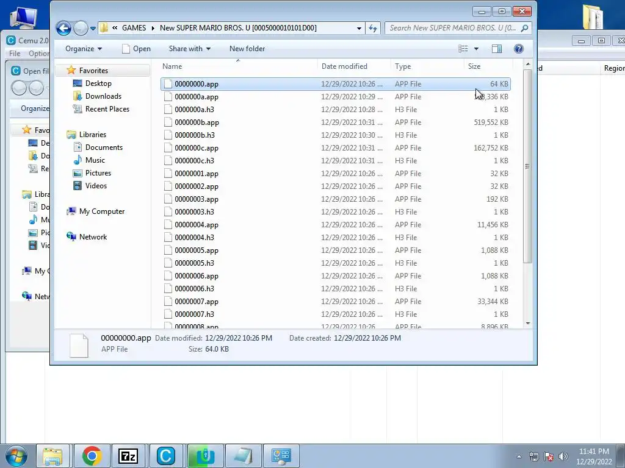Click the volume speaker tray icon
625x468 pixels.
coord(563,456)
